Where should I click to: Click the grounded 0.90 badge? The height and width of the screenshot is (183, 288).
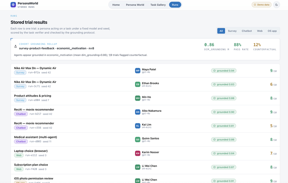pos(224,112)
